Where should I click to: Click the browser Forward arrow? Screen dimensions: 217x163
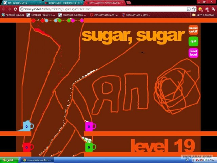coord(9,9)
